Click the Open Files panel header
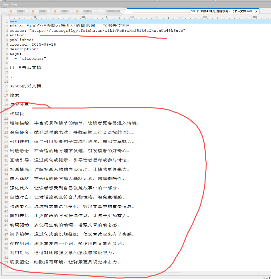The image size is (271, 279). point(10,5)
